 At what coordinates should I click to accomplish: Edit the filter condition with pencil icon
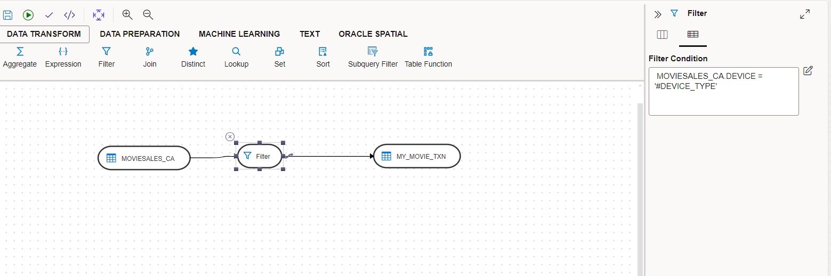click(x=808, y=71)
